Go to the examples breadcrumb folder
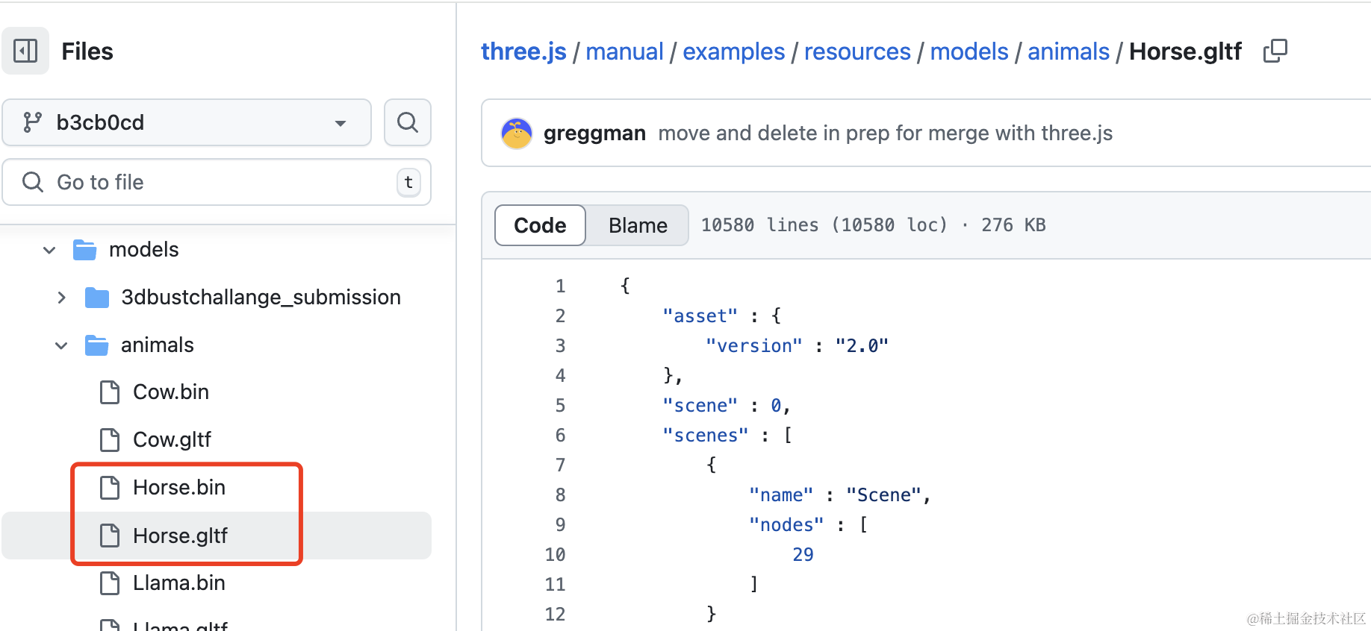The height and width of the screenshot is (631, 1371). click(x=734, y=51)
